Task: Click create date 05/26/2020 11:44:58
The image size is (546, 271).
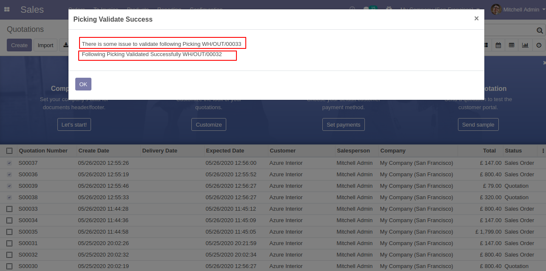Action: tap(103, 232)
